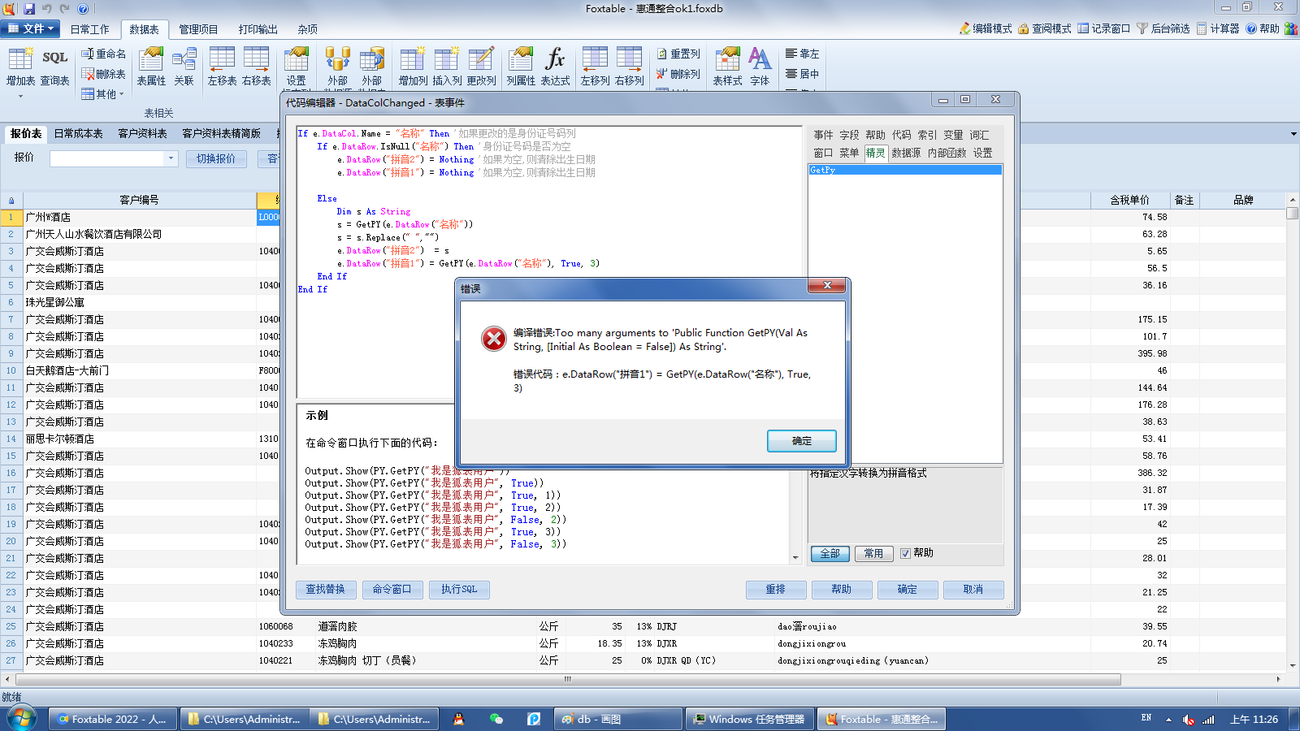The width and height of the screenshot is (1300, 731).
Task: Click 常用 filter button
Action: click(x=873, y=554)
